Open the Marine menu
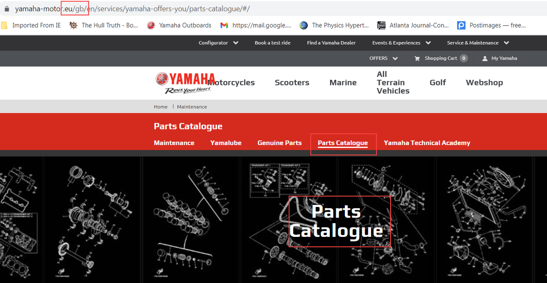 (x=343, y=82)
